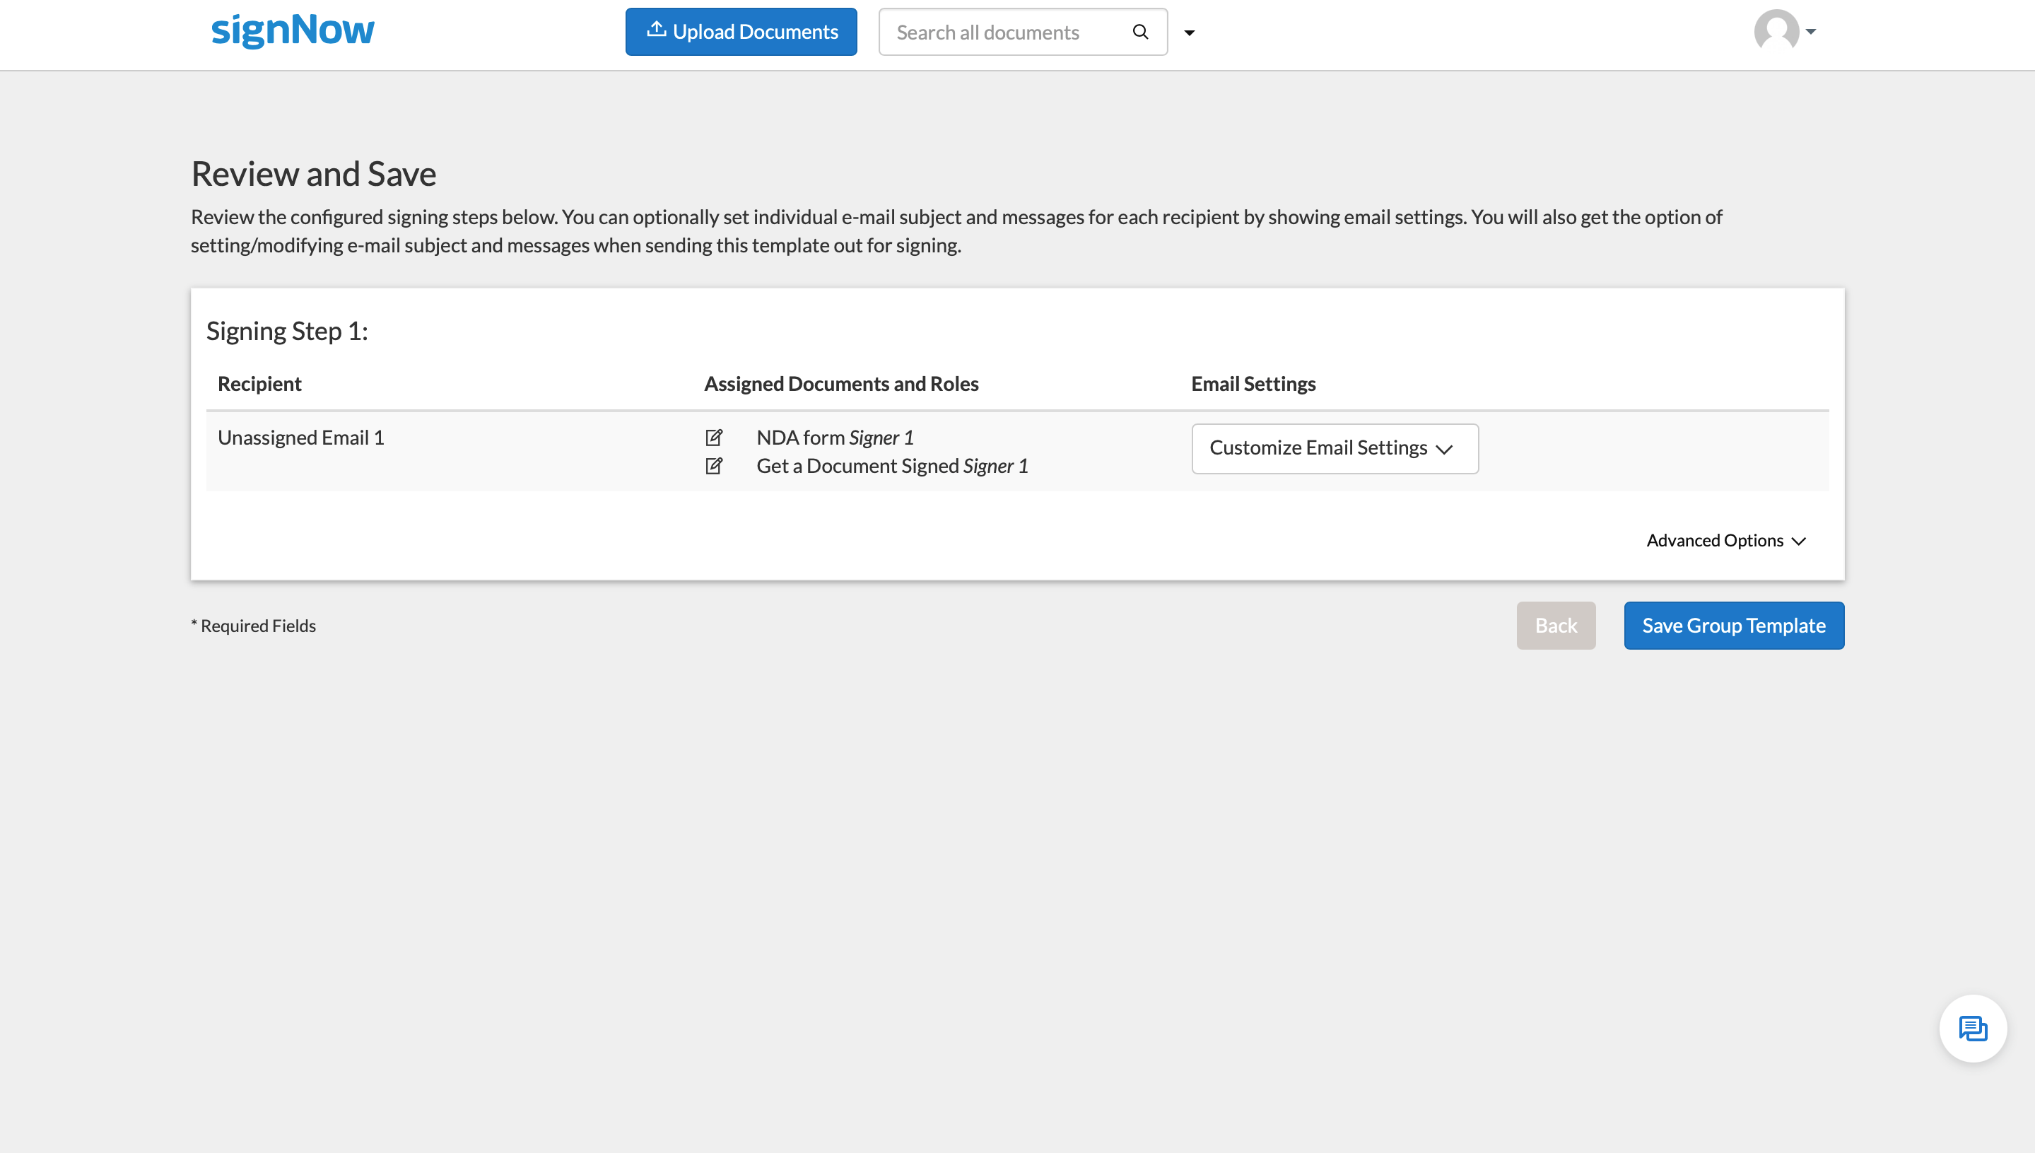Click the Upload Documents button
Viewport: 2035px width, 1153px height.
(x=740, y=32)
